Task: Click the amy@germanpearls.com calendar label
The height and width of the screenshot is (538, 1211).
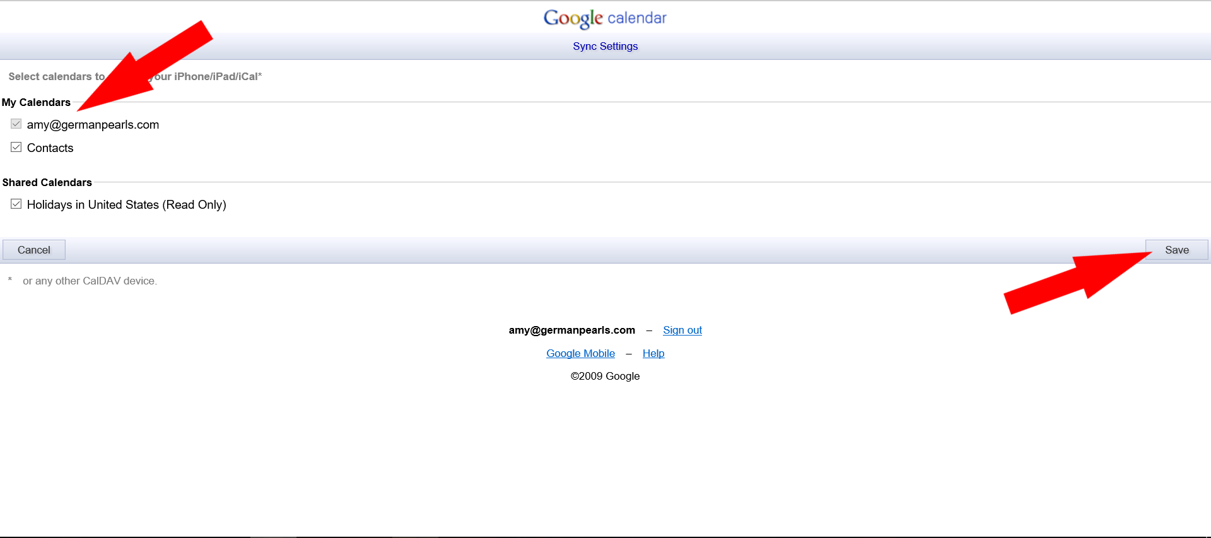Action: pos(93,124)
